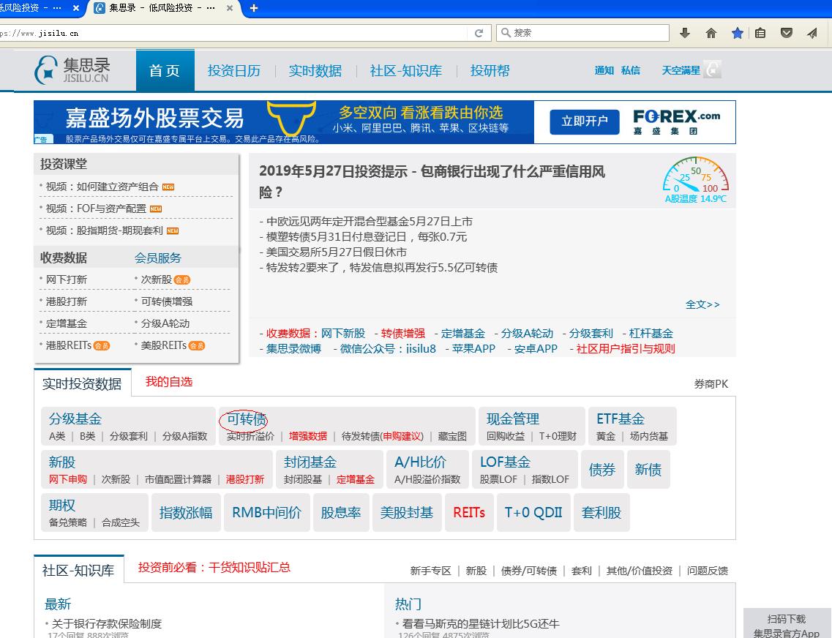Open 次新股 member item in 收费数据
Image resolution: width=832 pixels, height=638 pixels.
(x=156, y=279)
